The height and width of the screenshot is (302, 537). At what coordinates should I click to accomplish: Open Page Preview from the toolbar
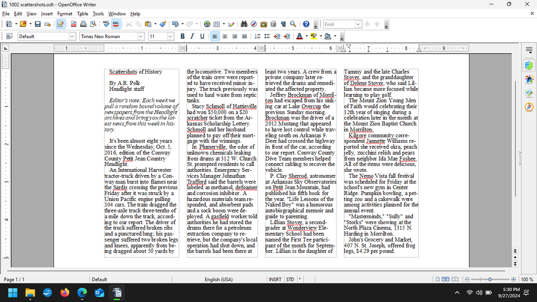coord(93,25)
